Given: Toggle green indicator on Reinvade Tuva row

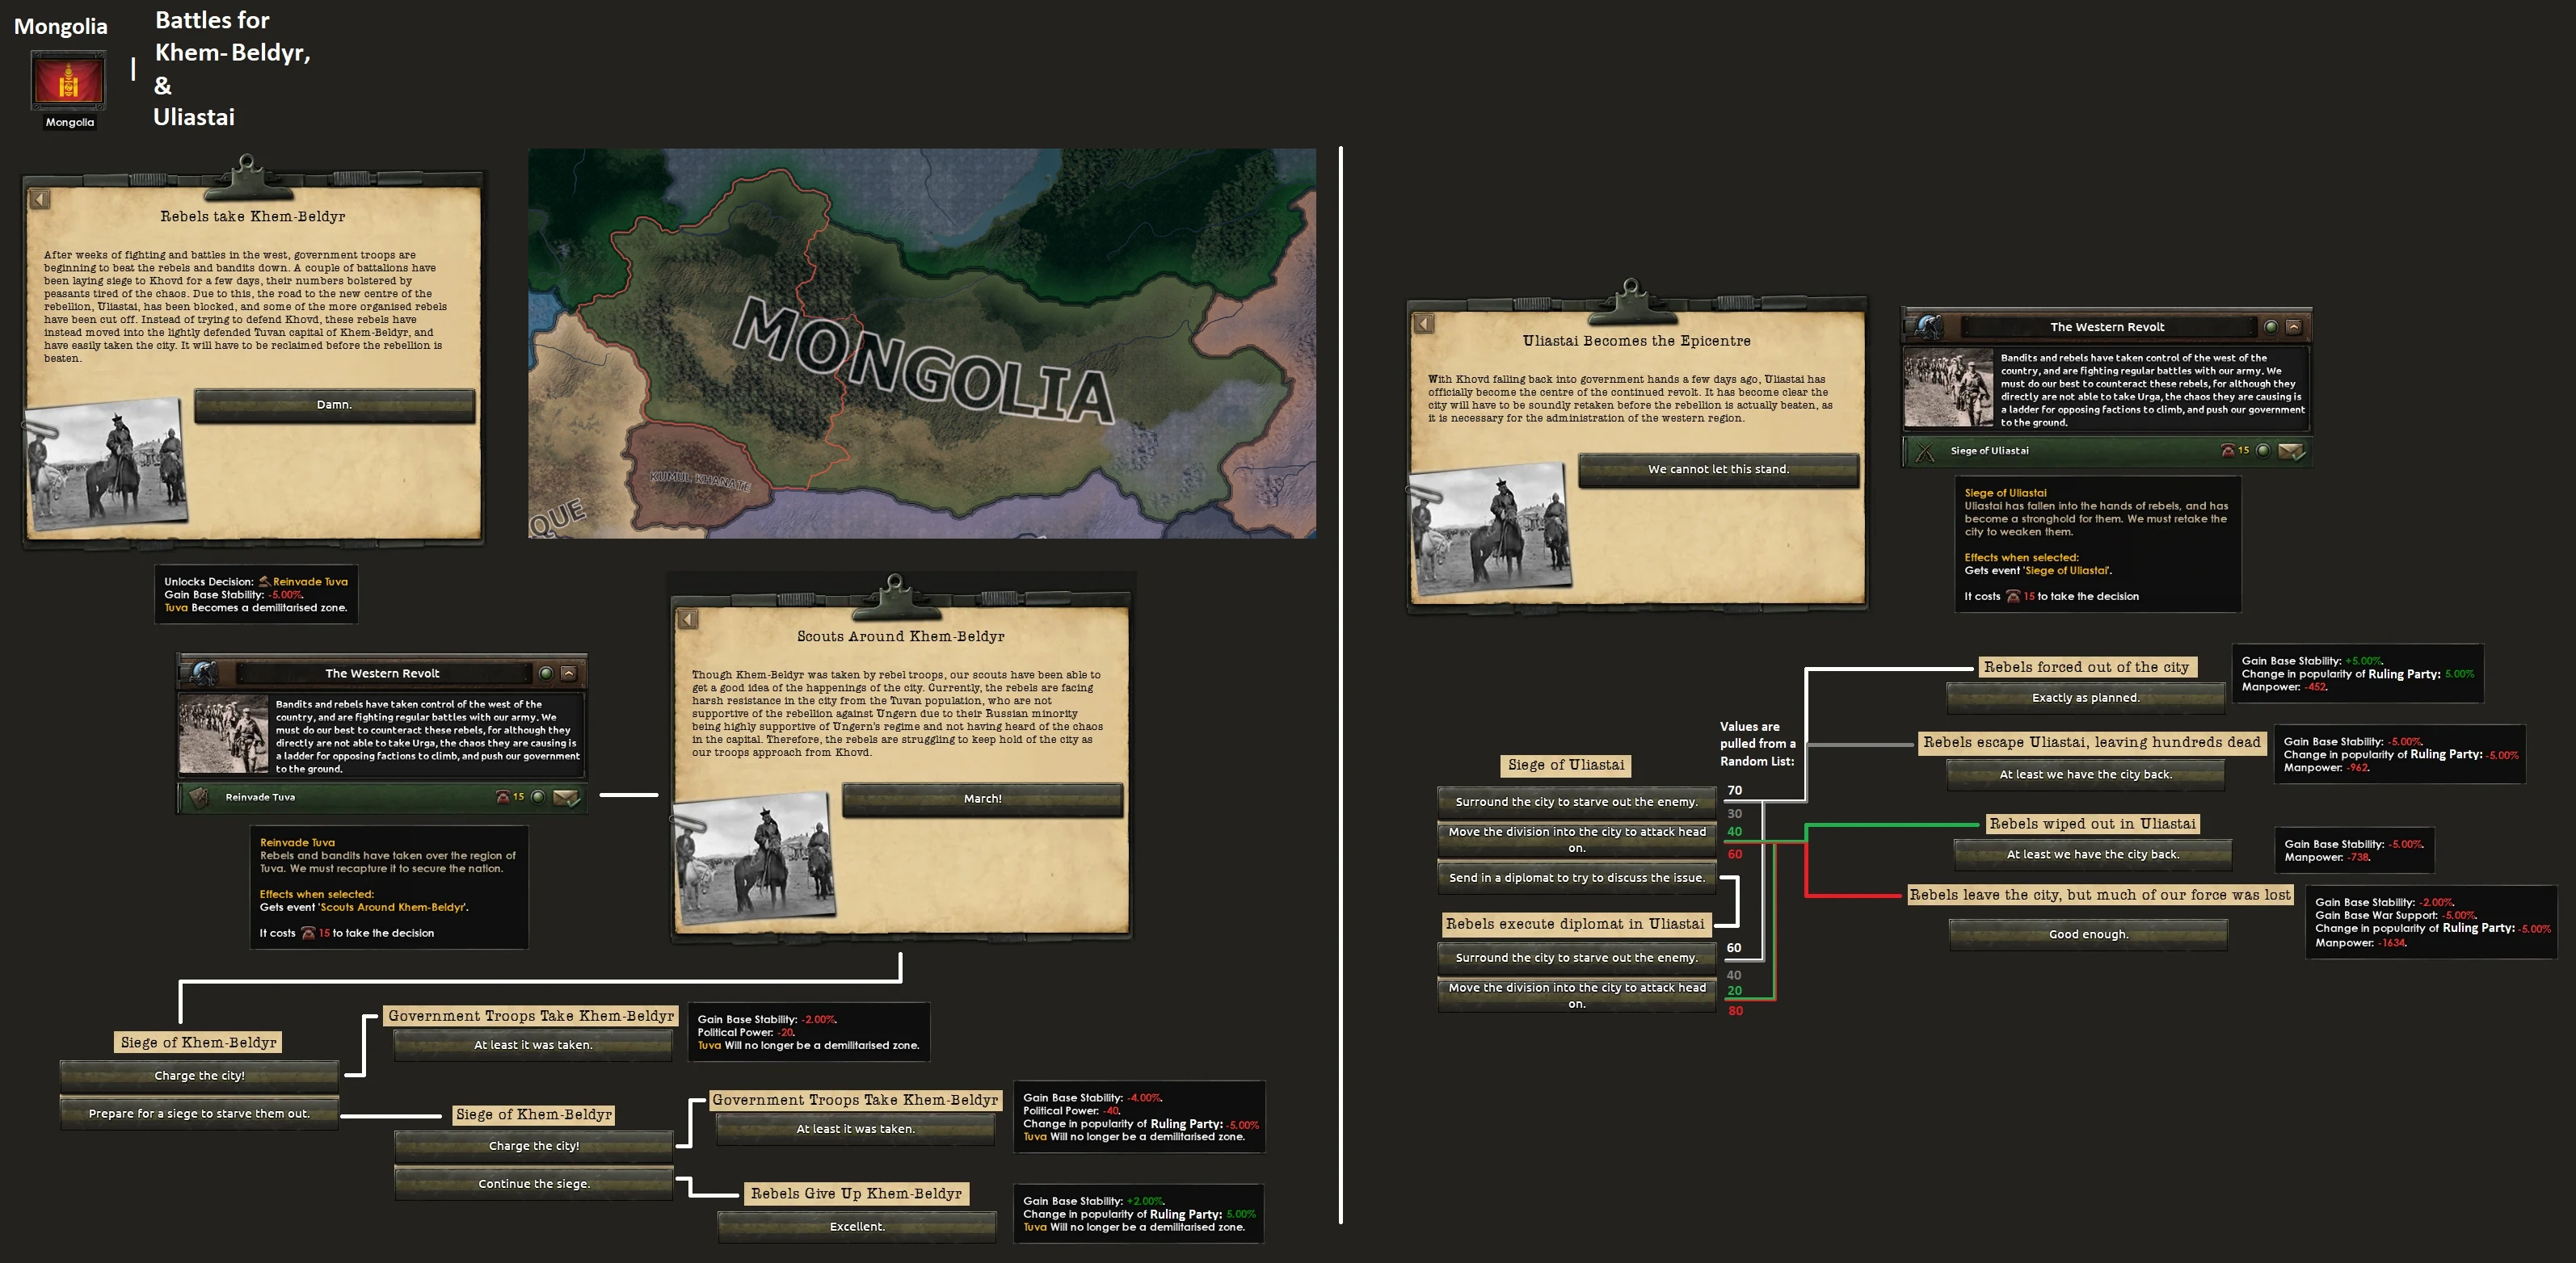Looking at the screenshot, I should tap(538, 796).
